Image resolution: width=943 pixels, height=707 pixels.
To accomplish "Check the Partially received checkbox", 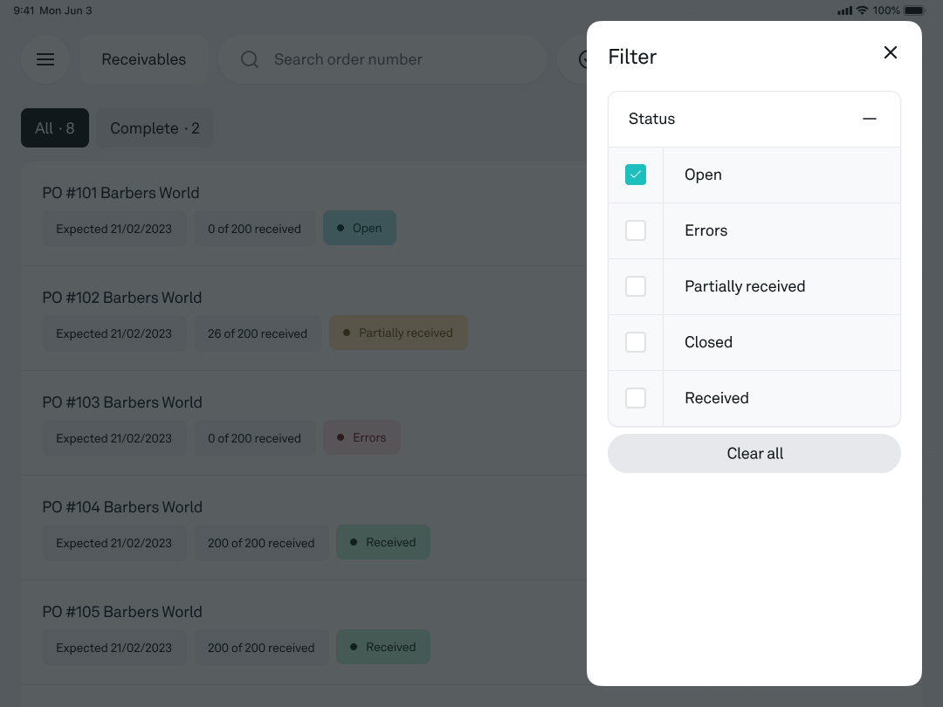I will [x=635, y=287].
